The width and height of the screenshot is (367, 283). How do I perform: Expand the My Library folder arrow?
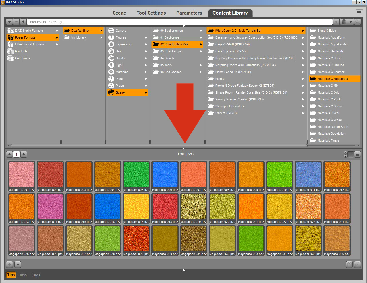click(101, 37)
